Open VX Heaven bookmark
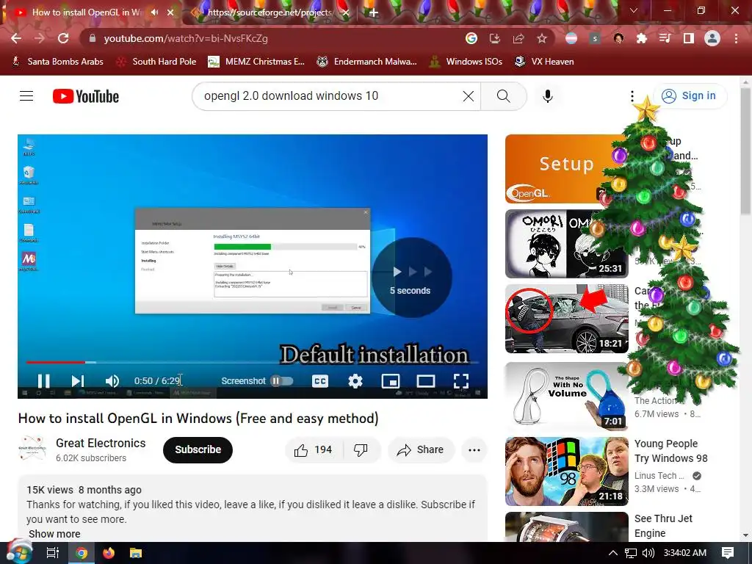752x564 pixels. tap(544, 62)
